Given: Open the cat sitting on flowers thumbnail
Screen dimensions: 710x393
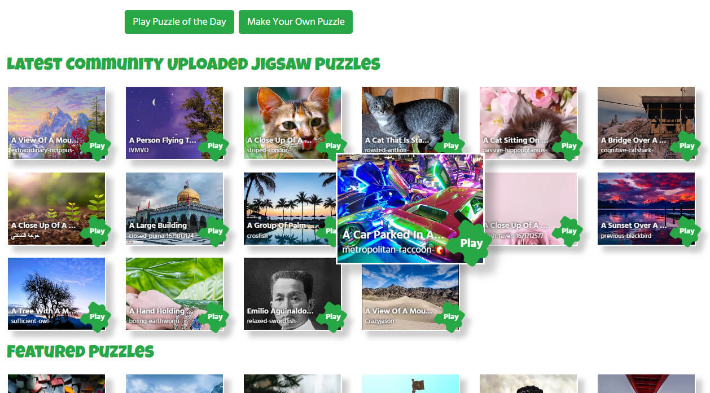Looking at the screenshot, I should 528,123.
